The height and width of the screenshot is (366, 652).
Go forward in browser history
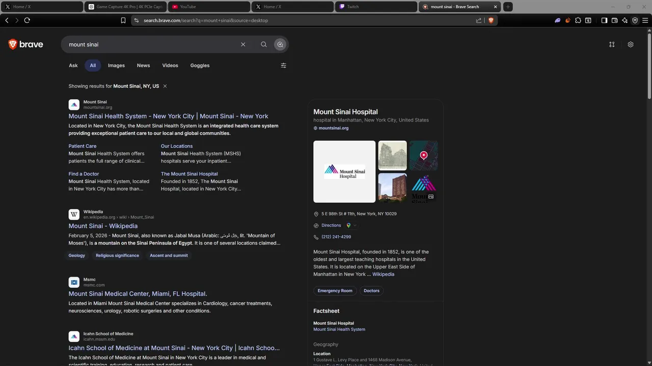[17, 20]
